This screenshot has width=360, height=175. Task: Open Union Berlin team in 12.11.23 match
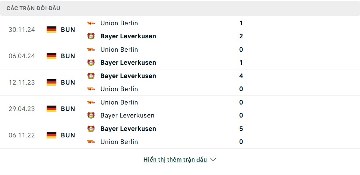pos(119,89)
